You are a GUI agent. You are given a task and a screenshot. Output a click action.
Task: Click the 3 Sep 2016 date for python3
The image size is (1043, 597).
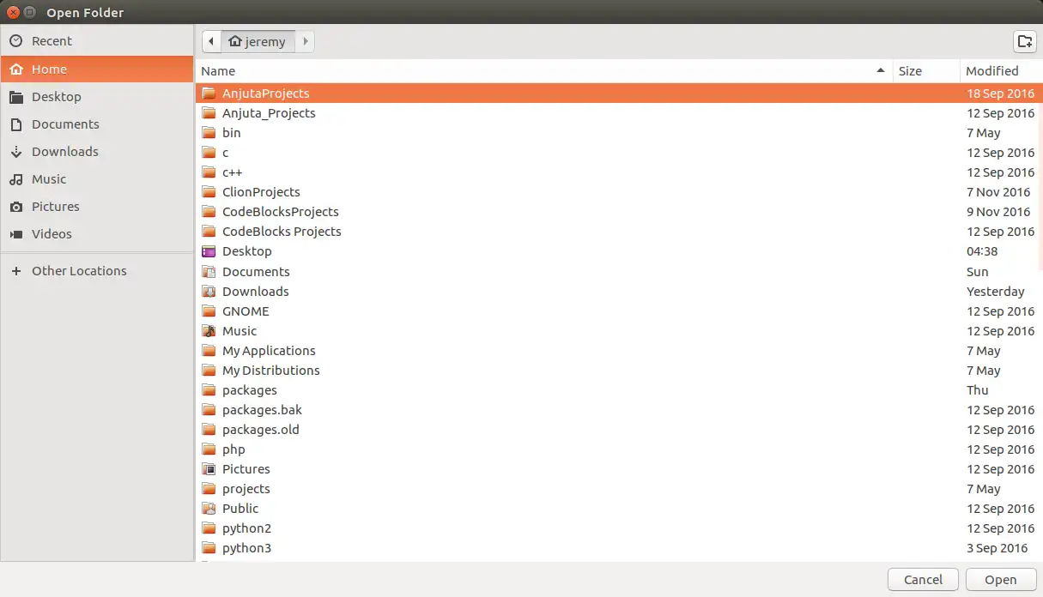coord(997,548)
